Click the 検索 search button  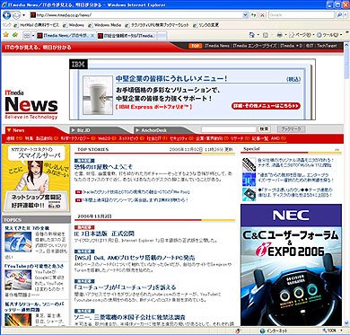[264, 129]
